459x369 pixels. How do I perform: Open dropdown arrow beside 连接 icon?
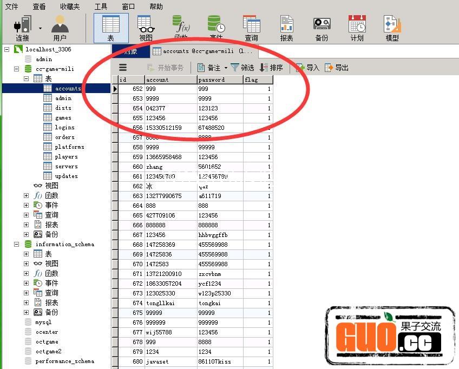[x=41, y=28]
